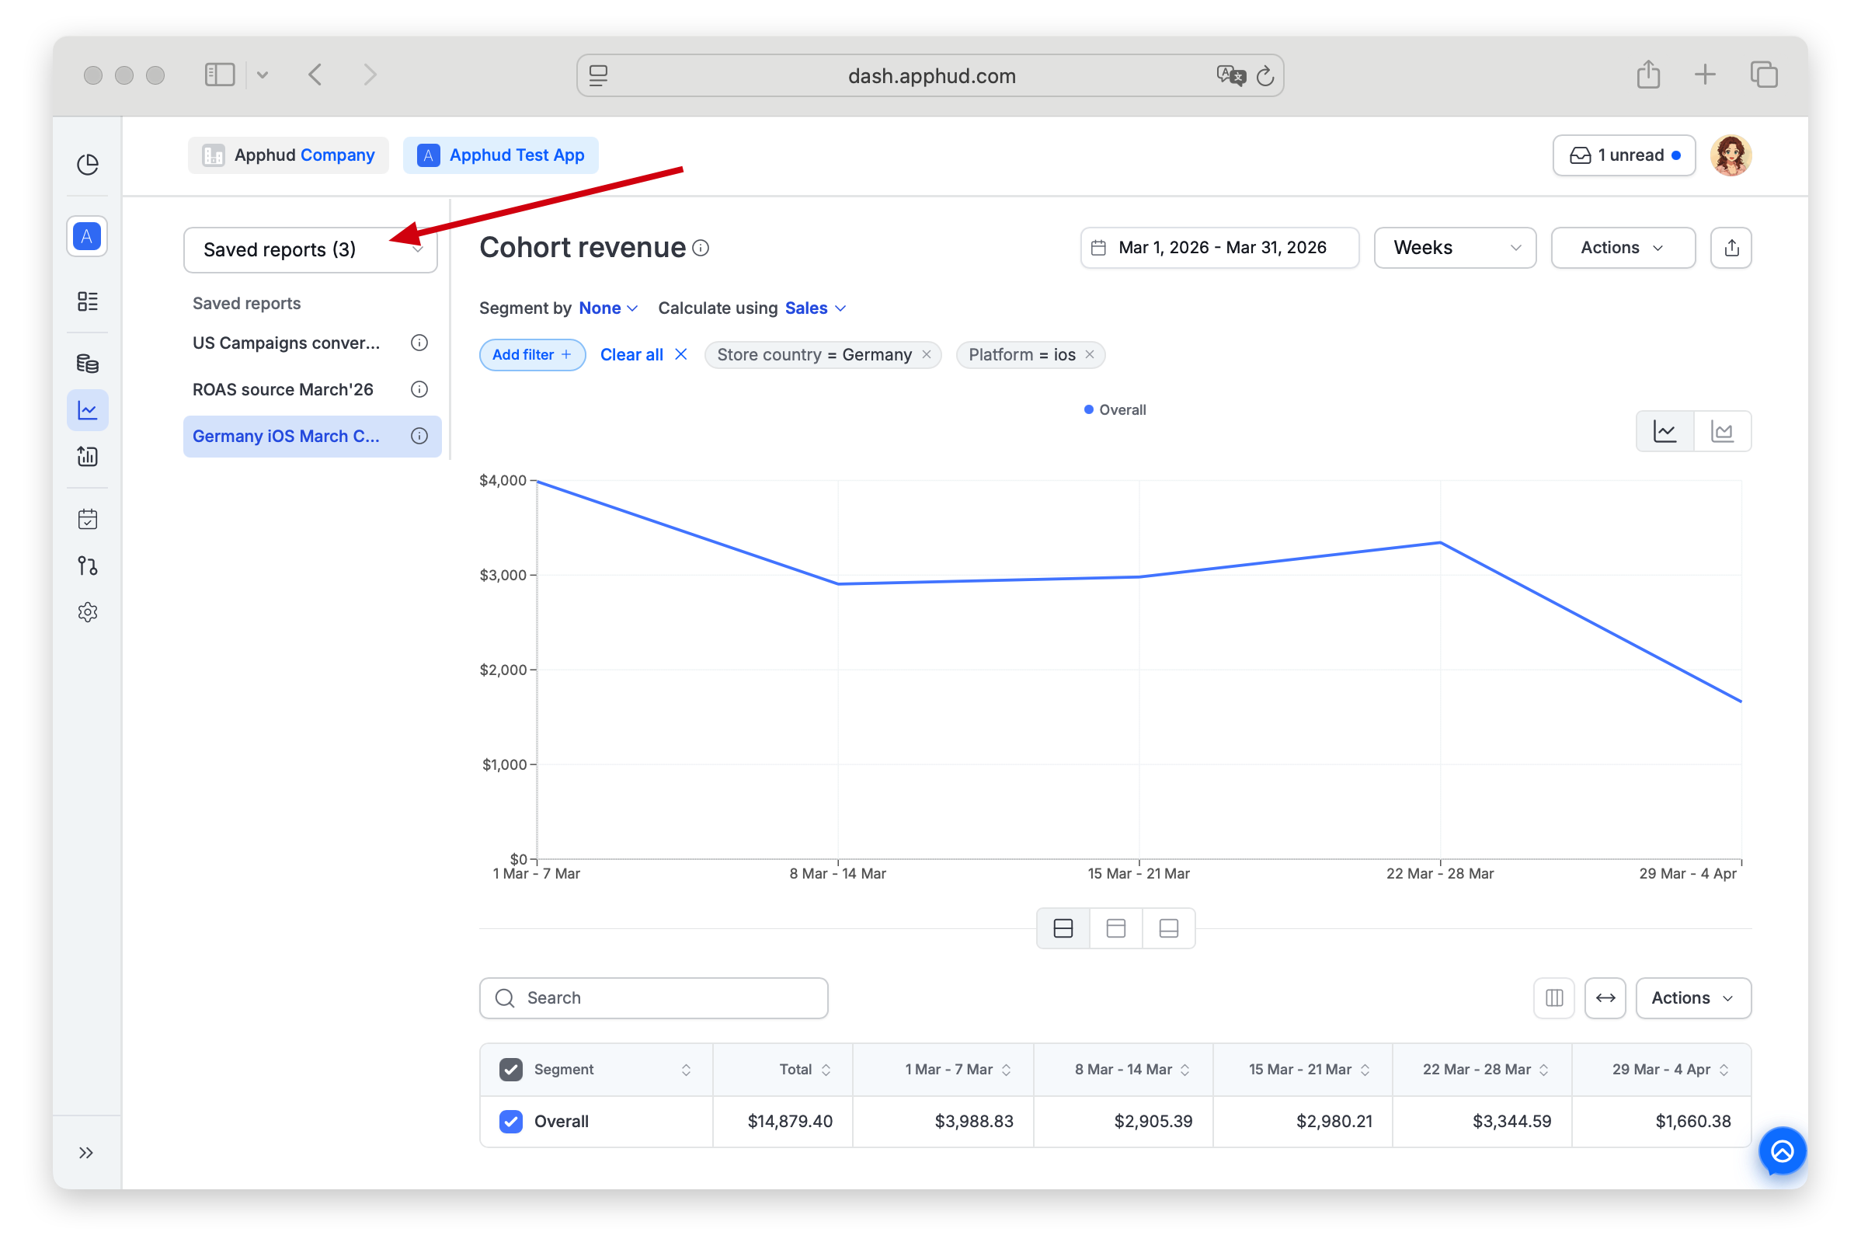This screenshot has height=1260, width=1861.
Task: Open the Apphud Company tab
Action: pos(288,155)
